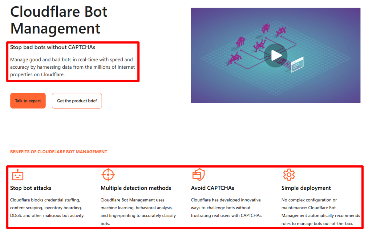This screenshot has height=230, width=372.
Task: Click the Avoid CAPTCHAs heading
Action: (x=213, y=188)
